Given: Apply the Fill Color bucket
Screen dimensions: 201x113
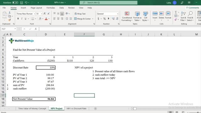Looking at the screenshot, I should click(x=40, y=19).
